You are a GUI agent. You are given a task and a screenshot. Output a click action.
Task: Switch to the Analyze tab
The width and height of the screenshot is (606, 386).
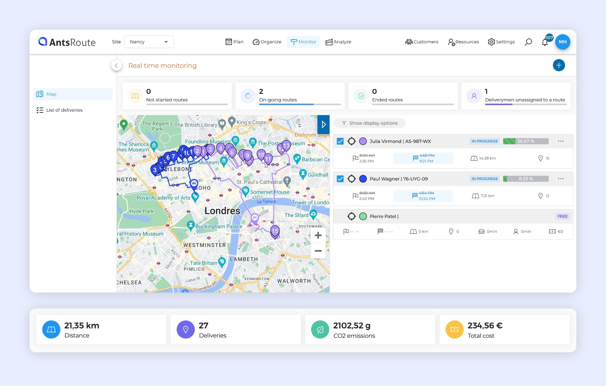[338, 42]
